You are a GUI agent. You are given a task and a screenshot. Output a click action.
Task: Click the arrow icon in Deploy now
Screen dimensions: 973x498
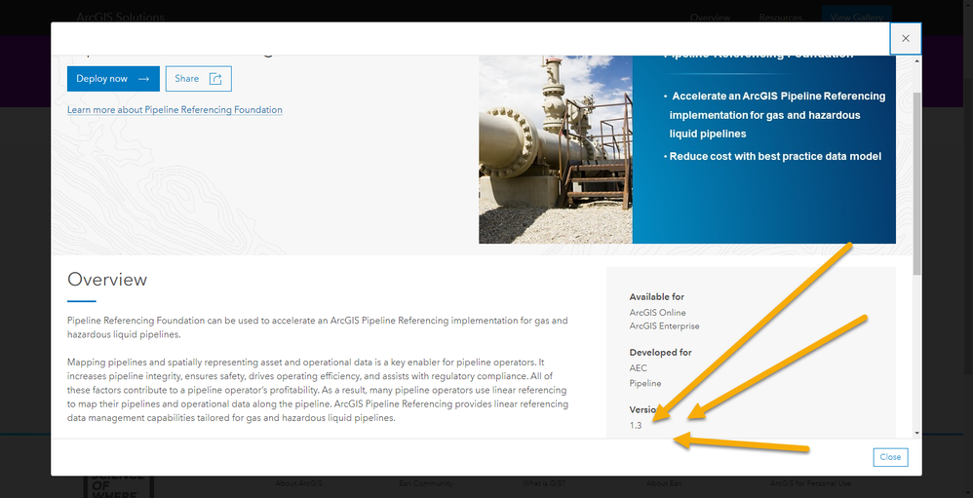[144, 79]
